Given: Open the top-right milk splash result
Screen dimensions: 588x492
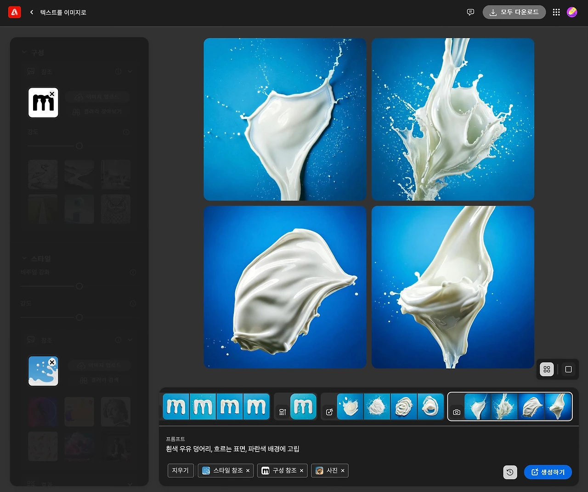Looking at the screenshot, I should coord(453,119).
